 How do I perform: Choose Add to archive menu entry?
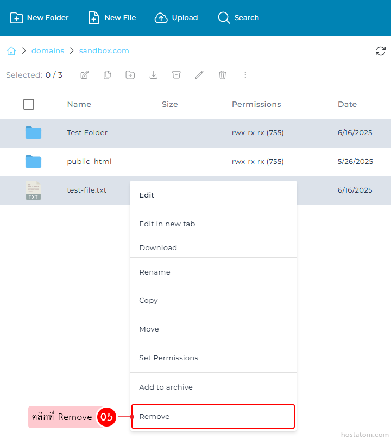click(166, 387)
